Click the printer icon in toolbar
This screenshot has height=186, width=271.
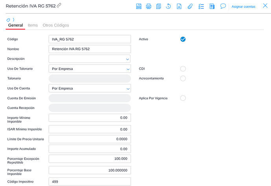[x=148, y=6]
